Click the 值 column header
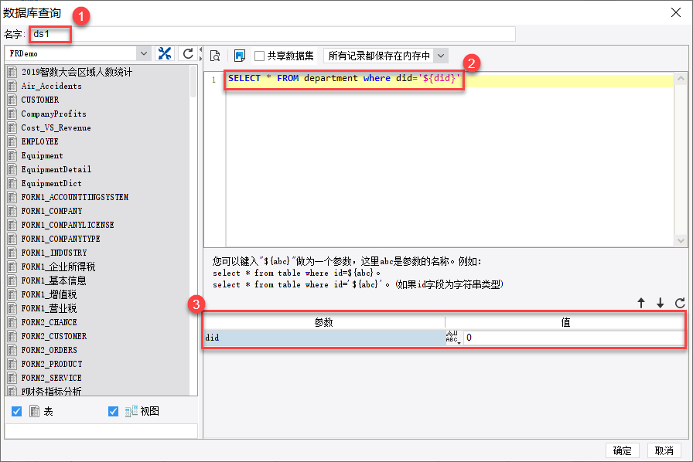This screenshot has height=462, width=693. coord(565,322)
